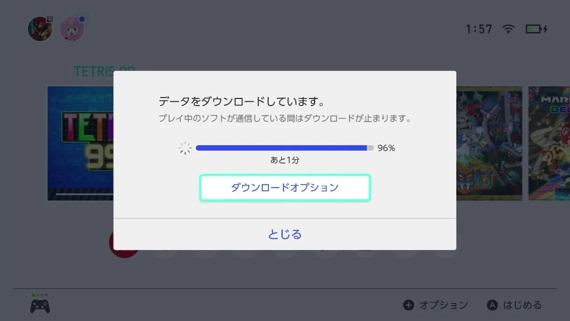The image size is (570, 321).
Task: Open ダウンロードオプション in the dialog
Action: pyautogui.click(x=285, y=188)
